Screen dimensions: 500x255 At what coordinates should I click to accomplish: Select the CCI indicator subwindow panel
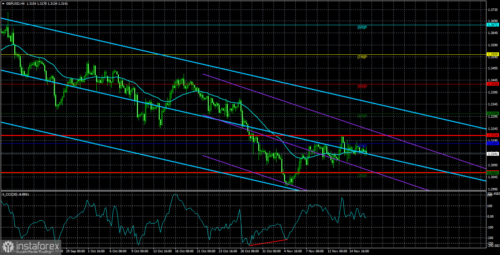coord(238,221)
